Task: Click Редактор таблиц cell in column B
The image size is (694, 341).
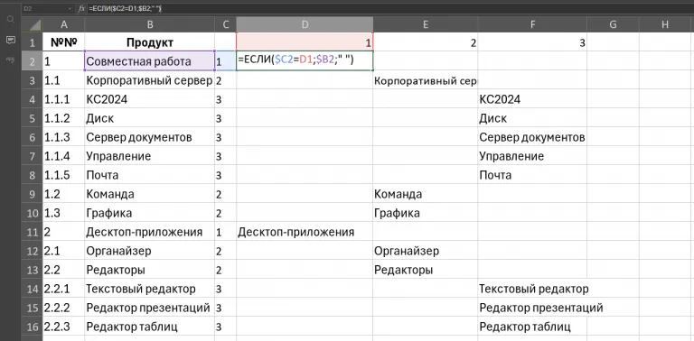Action: [x=150, y=327]
